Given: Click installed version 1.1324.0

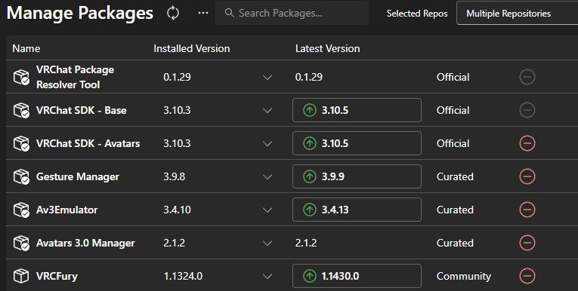Looking at the screenshot, I should pos(183,276).
